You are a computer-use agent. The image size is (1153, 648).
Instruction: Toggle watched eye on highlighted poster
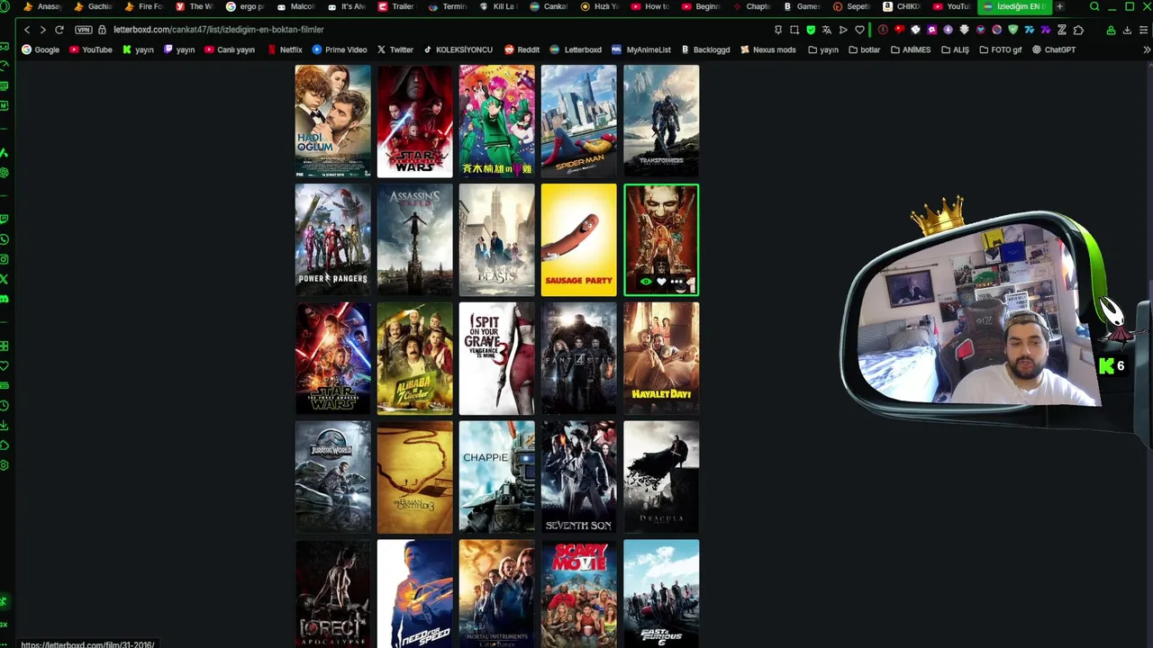pos(646,282)
